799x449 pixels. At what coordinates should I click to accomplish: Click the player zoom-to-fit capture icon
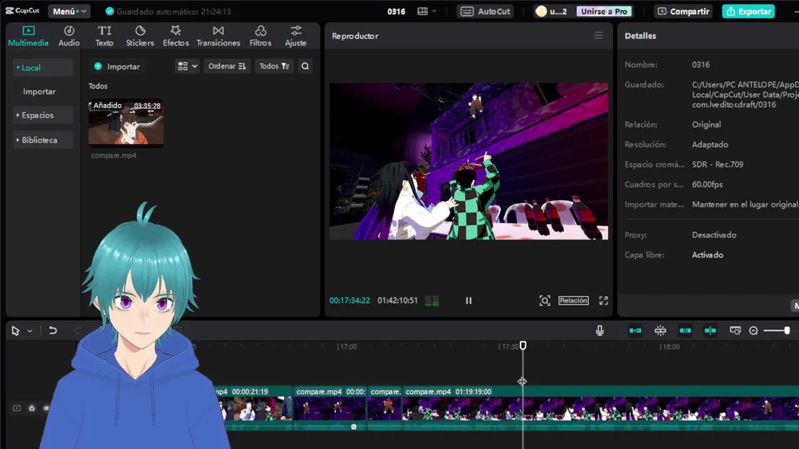(x=545, y=301)
